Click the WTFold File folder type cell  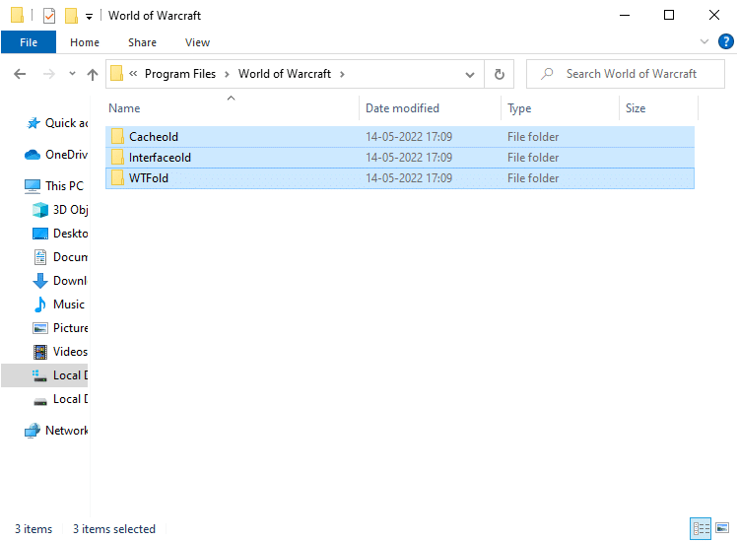[533, 178]
